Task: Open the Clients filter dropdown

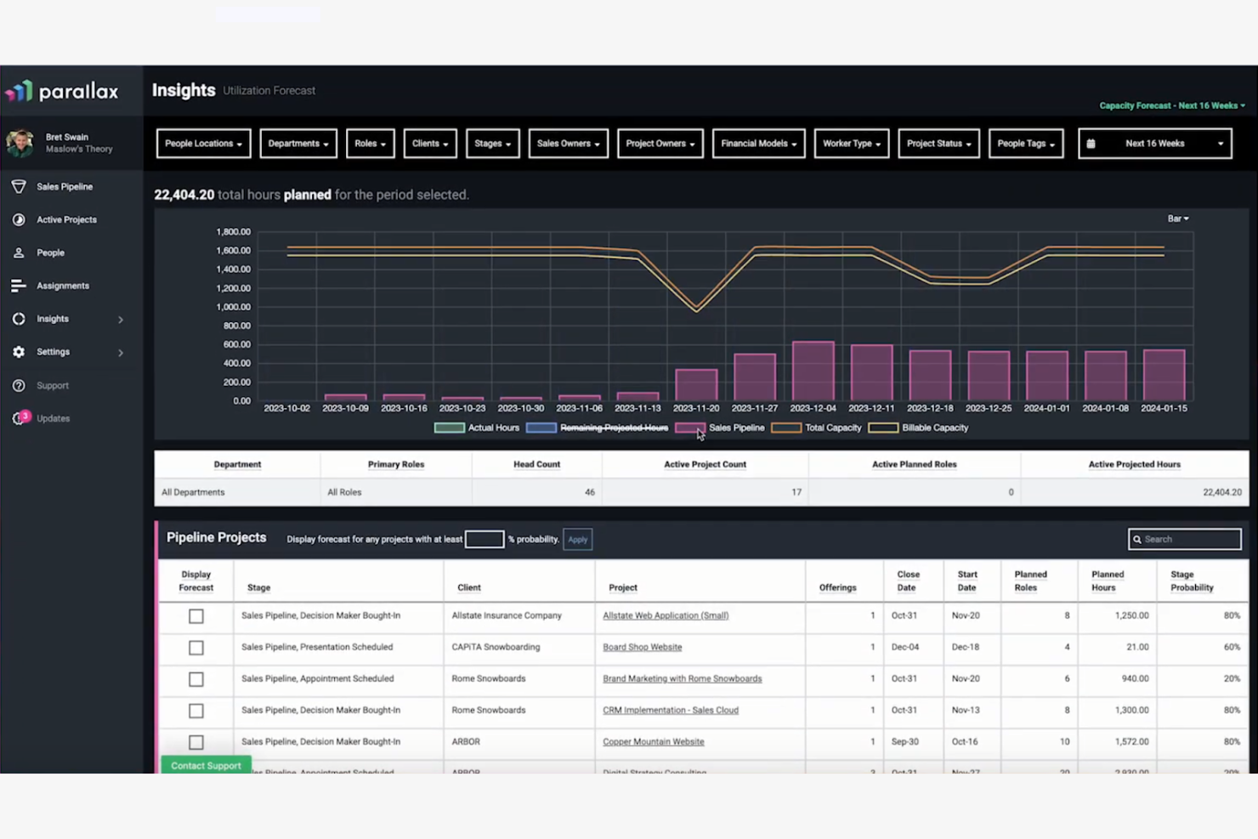Action: click(430, 144)
